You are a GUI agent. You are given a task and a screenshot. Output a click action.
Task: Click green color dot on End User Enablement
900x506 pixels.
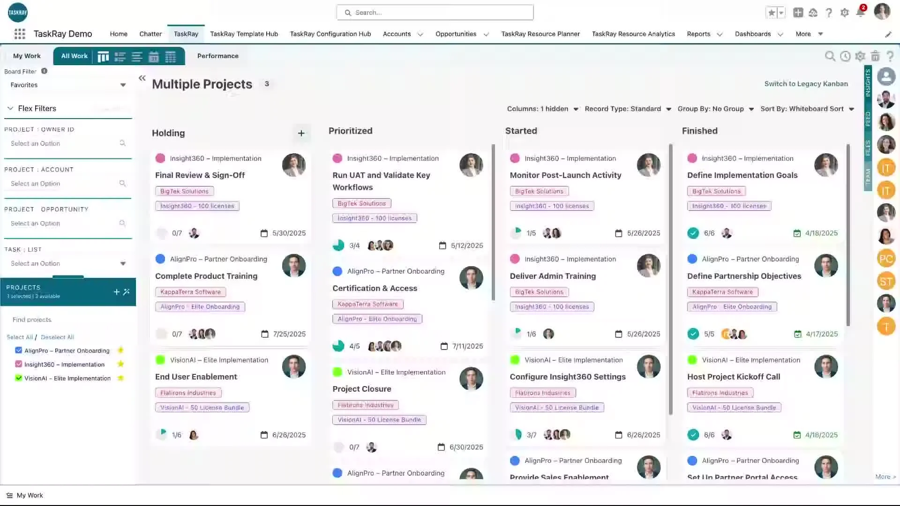pos(160,360)
